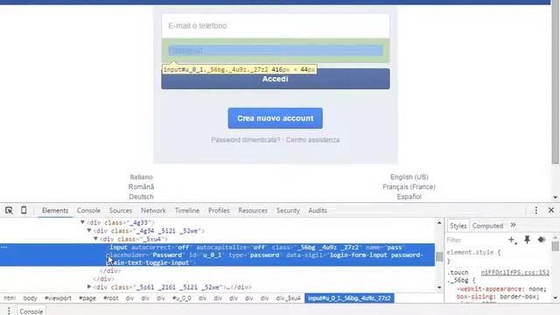The width and height of the screenshot is (560, 315).
Task: Close the DevTools panel
Action: [x=551, y=210]
